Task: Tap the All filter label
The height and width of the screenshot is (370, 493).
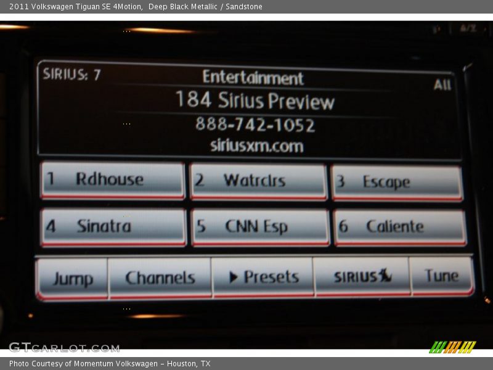Action: click(442, 84)
